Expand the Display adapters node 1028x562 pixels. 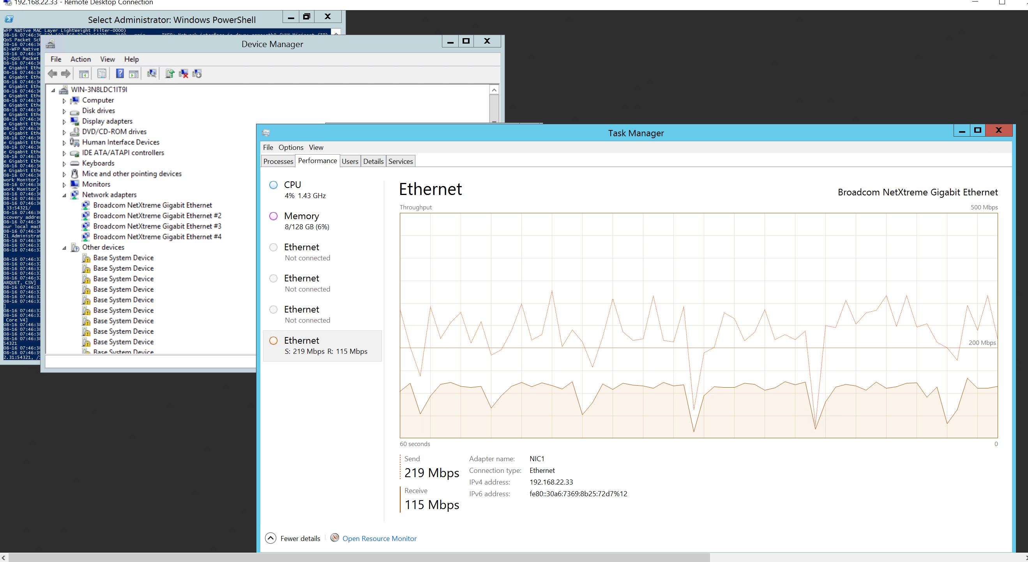tap(64, 121)
